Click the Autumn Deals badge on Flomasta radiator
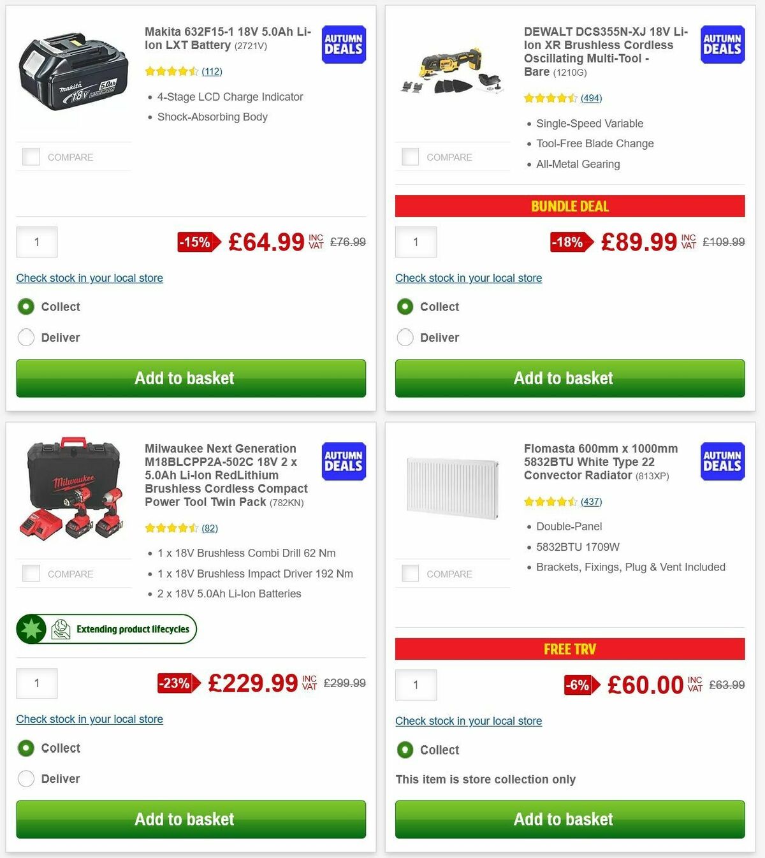 (722, 461)
